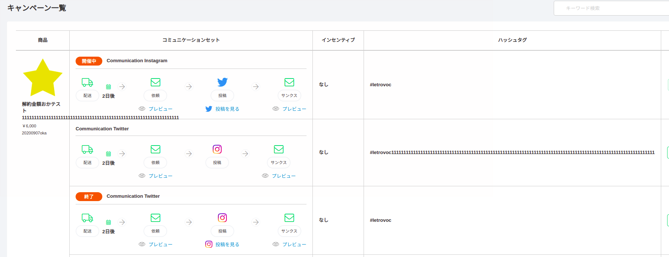Click the Twitter bird post icon in first row
The image size is (669, 257).
coord(222,82)
